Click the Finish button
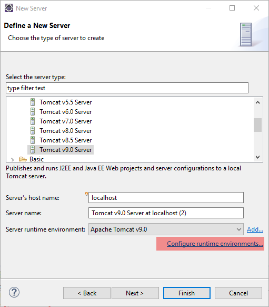Screen dimensions: 269x307 pyautogui.click(x=187, y=293)
